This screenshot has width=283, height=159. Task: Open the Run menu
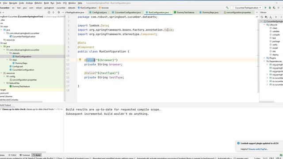(x=52, y=3)
